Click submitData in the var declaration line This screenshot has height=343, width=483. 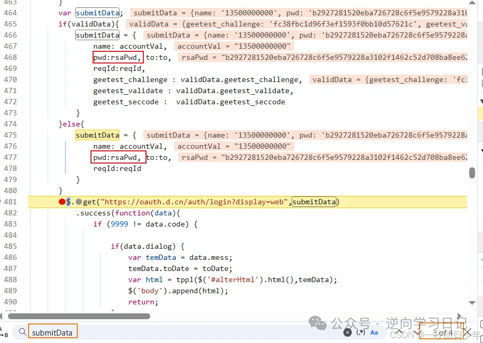click(x=97, y=13)
